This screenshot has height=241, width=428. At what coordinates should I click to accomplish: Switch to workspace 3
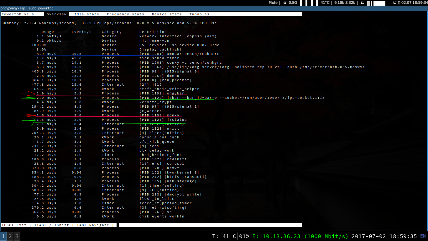pos(17,236)
